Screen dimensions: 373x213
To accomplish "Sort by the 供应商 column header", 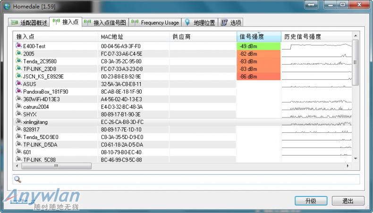I will coord(203,37).
